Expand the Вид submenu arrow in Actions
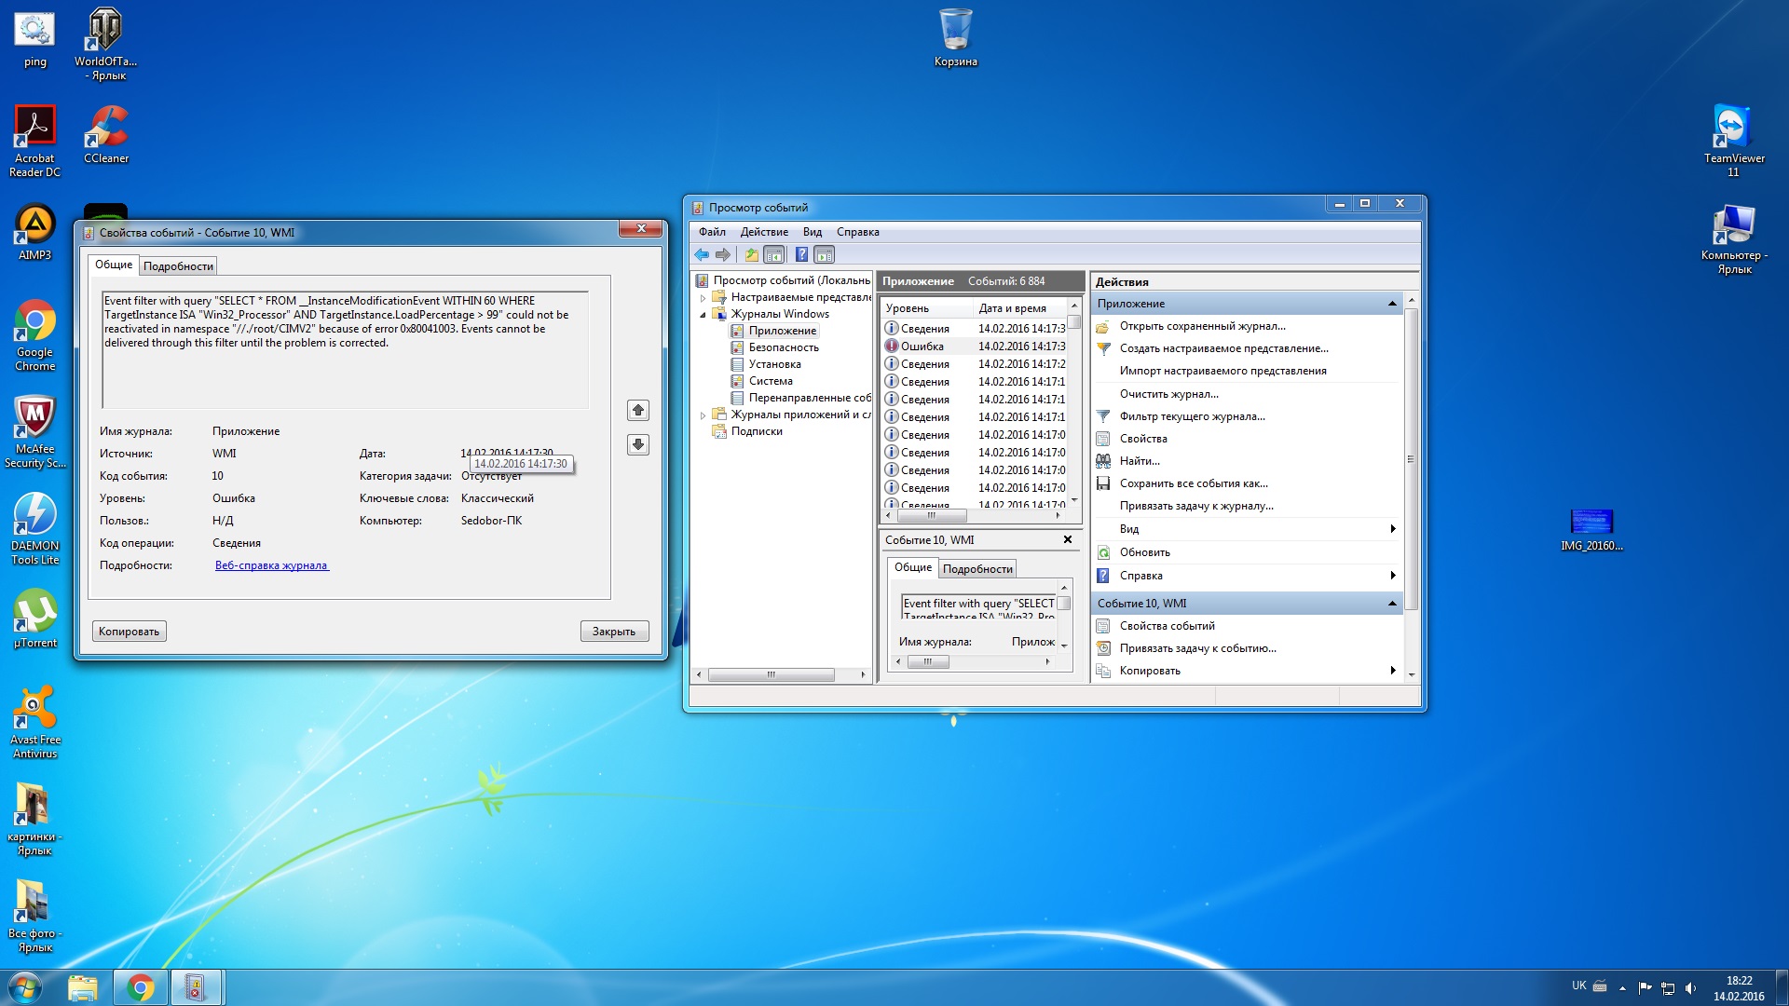Screen dimensions: 1789x1006 [x=1392, y=529]
